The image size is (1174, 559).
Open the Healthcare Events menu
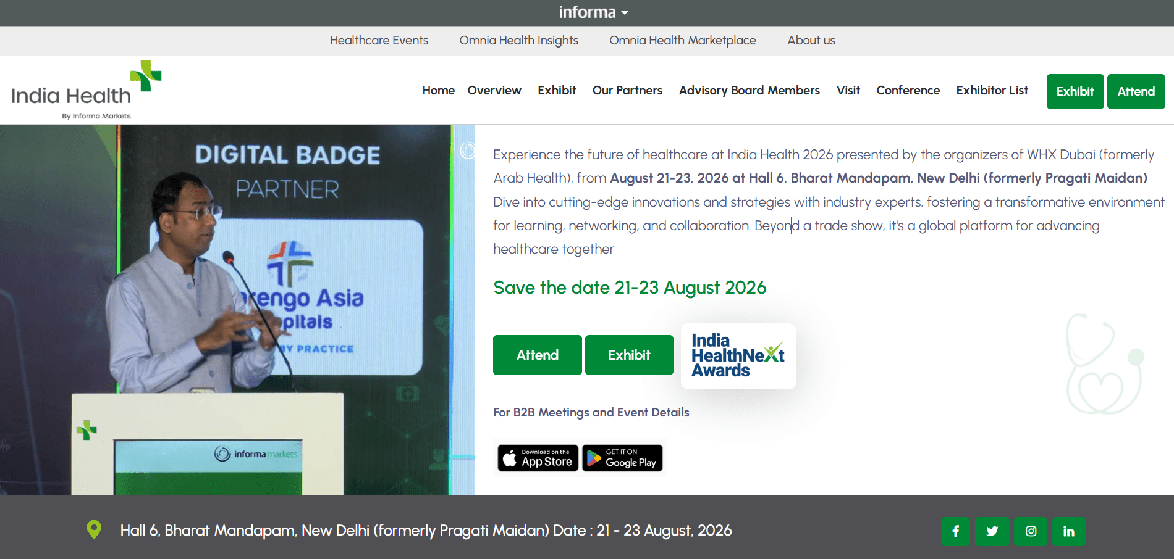379,41
